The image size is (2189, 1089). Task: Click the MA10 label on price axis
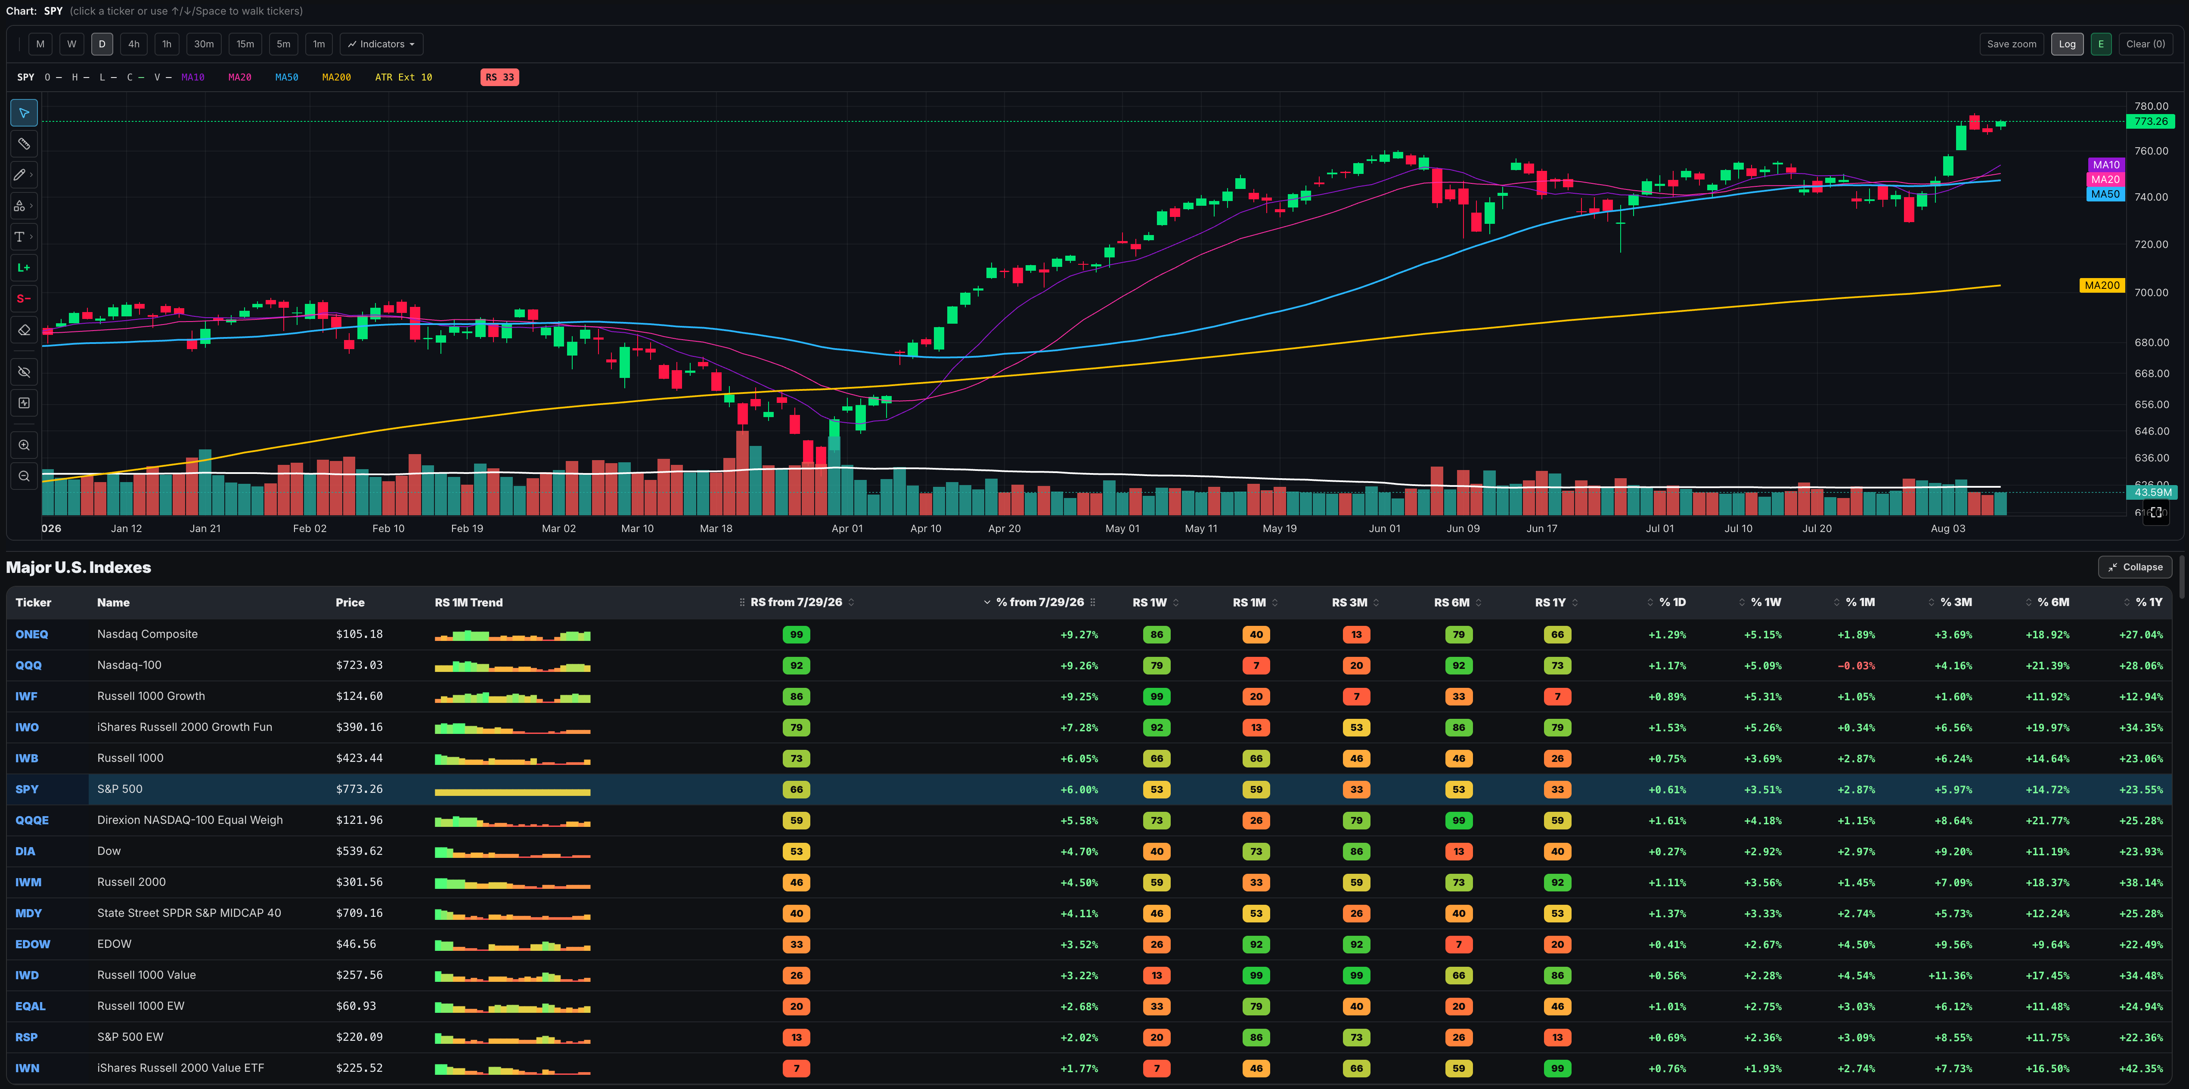(2106, 165)
